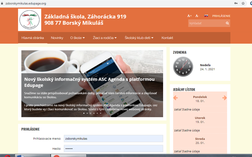
Task: Click the Prihlasovacie meno input field
Action: [113, 138]
